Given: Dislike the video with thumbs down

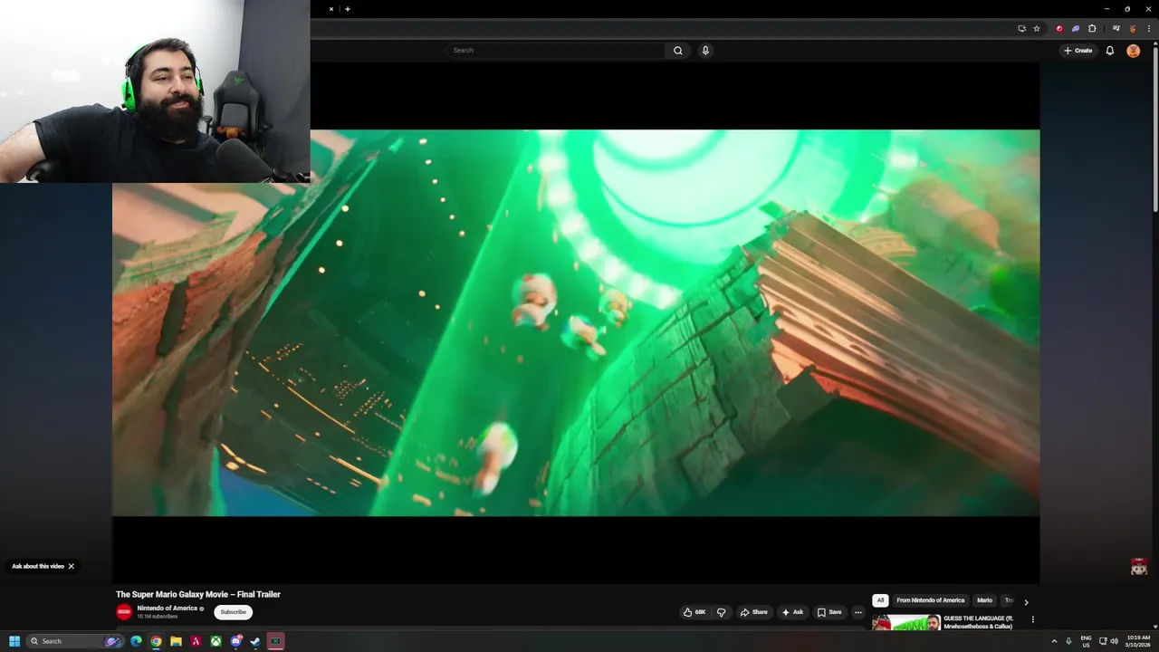Looking at the screenshot, I should tap(722, 612).
